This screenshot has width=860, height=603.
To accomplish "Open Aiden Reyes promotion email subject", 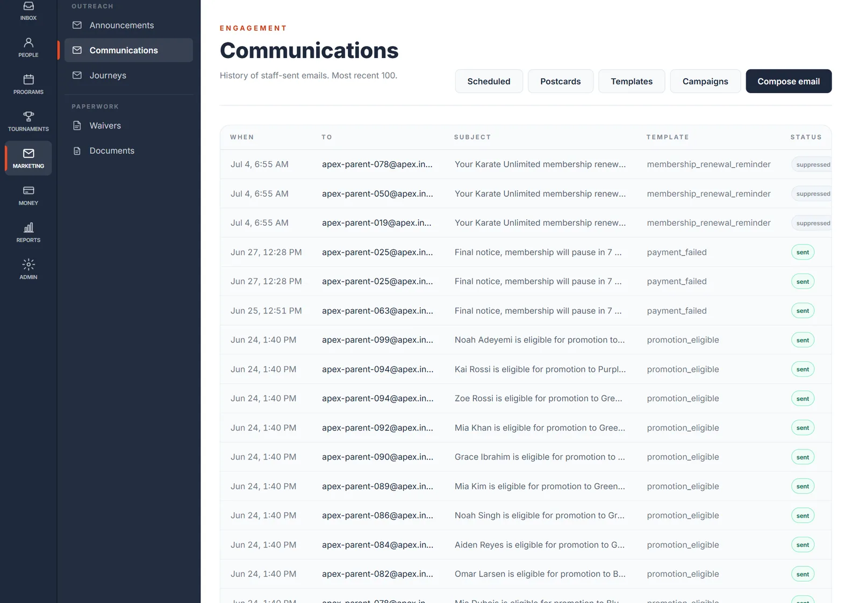I will (x=540, y=545).
